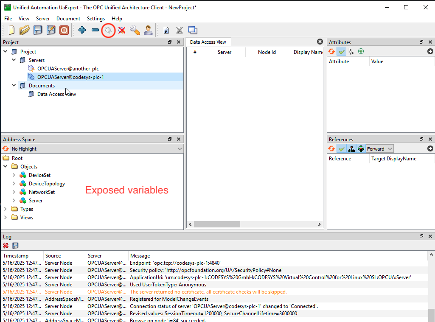435x322 pixels.
Task: Remove server using the blue minus icon
Action: [x=95, y=30]
